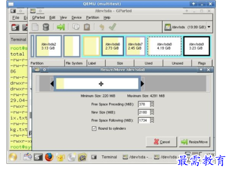This screenshot has width=229, height=174.
Task: Click the Unused column header
Action: pos(177,63)
